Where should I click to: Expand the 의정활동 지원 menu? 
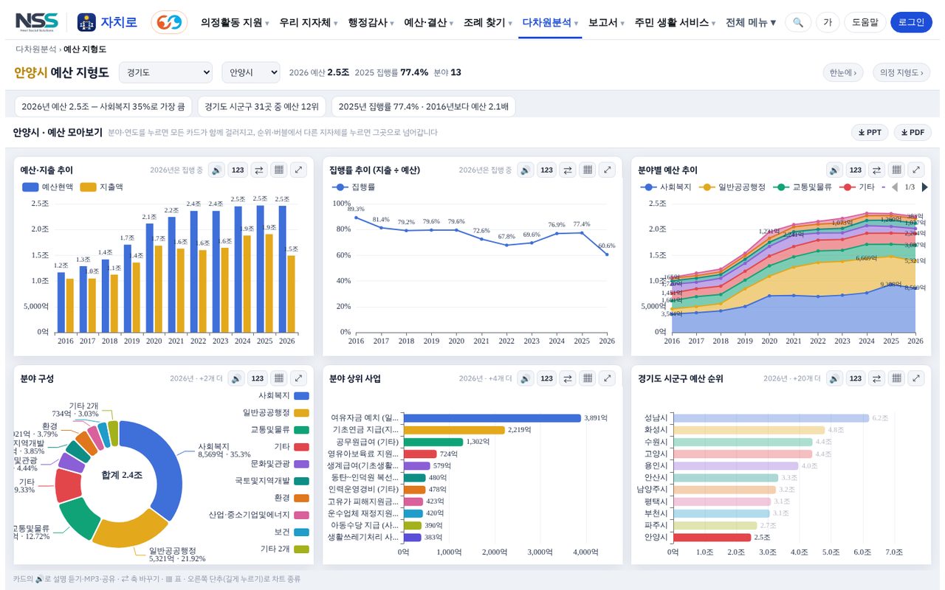pos(235,22)
